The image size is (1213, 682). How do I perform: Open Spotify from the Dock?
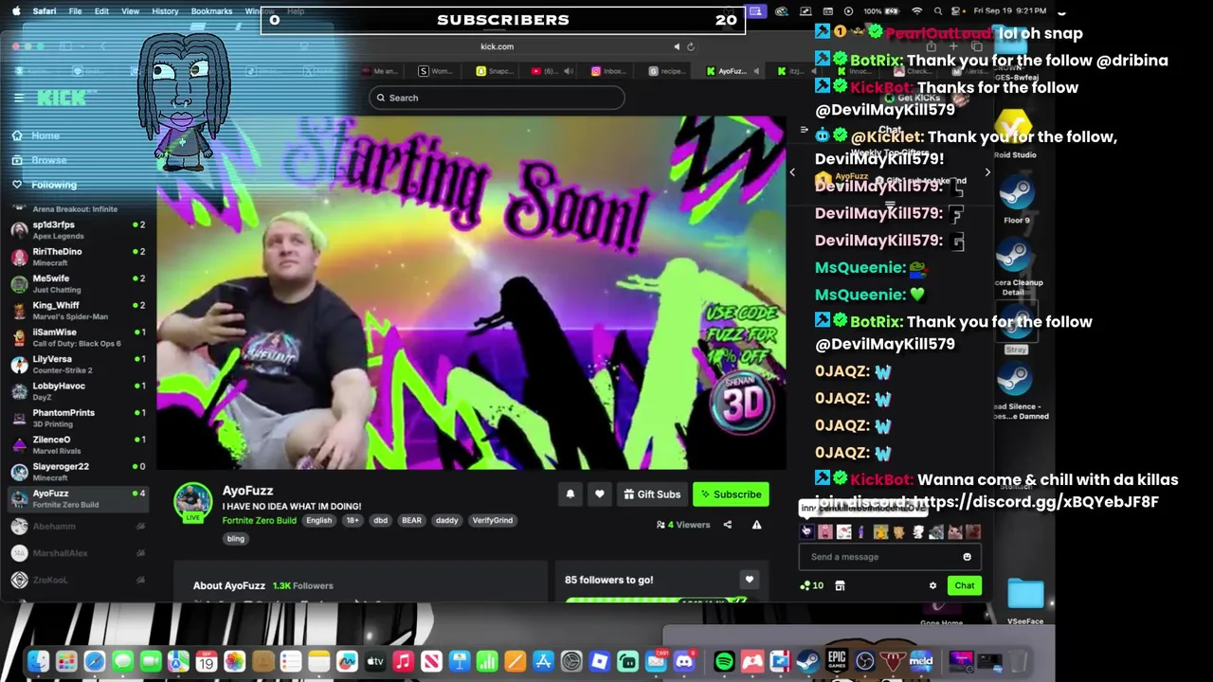point(724,661)
